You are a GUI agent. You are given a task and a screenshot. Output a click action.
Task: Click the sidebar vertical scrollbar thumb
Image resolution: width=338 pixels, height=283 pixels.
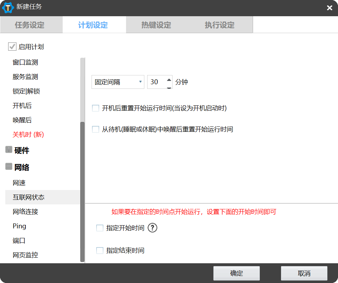pyautogui.click(x=82, y=190)
